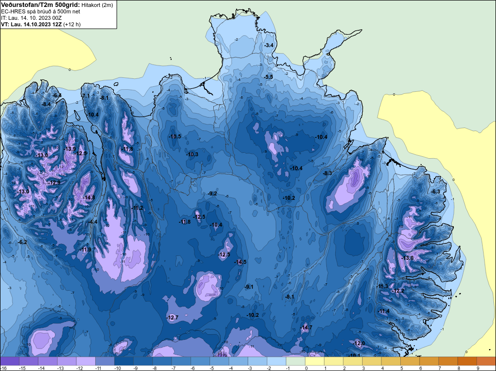Click the -6.2 temperature label
The image size is (496, 371).
click(22, 242)
